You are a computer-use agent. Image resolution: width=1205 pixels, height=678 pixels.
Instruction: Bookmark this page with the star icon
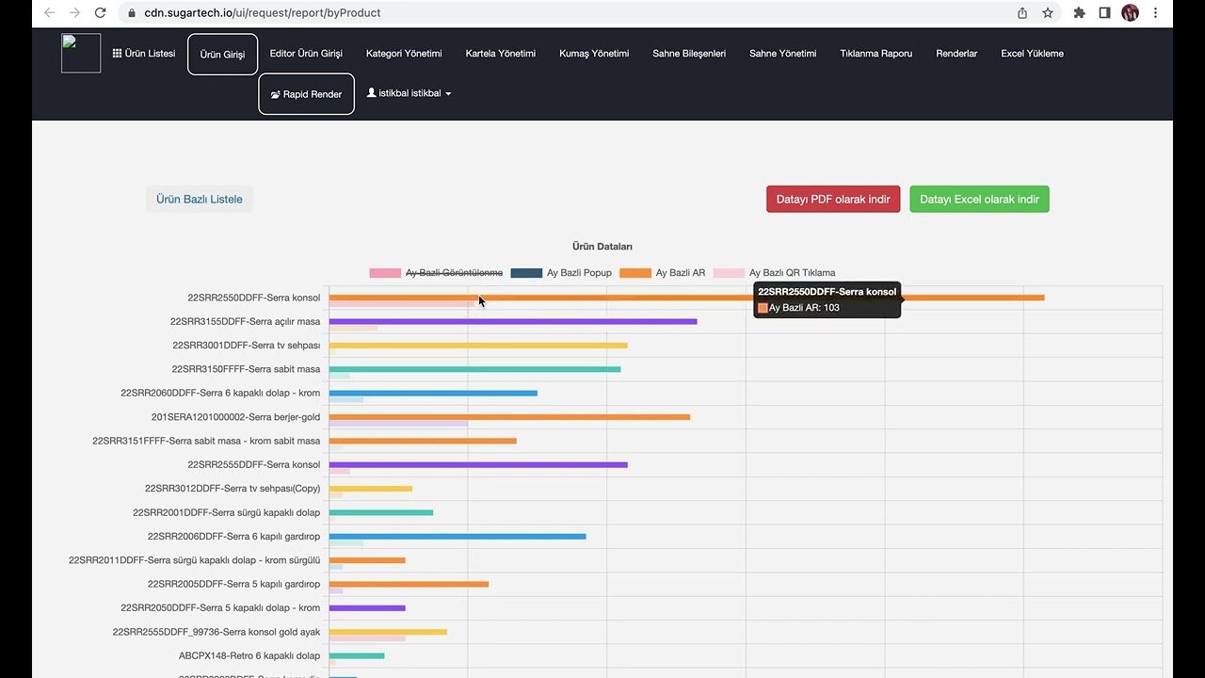tap(1048, 13)
